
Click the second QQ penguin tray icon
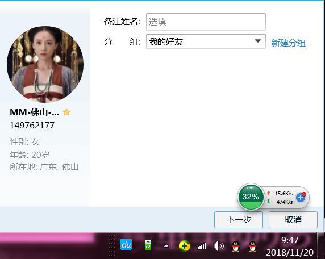point(252,246)
